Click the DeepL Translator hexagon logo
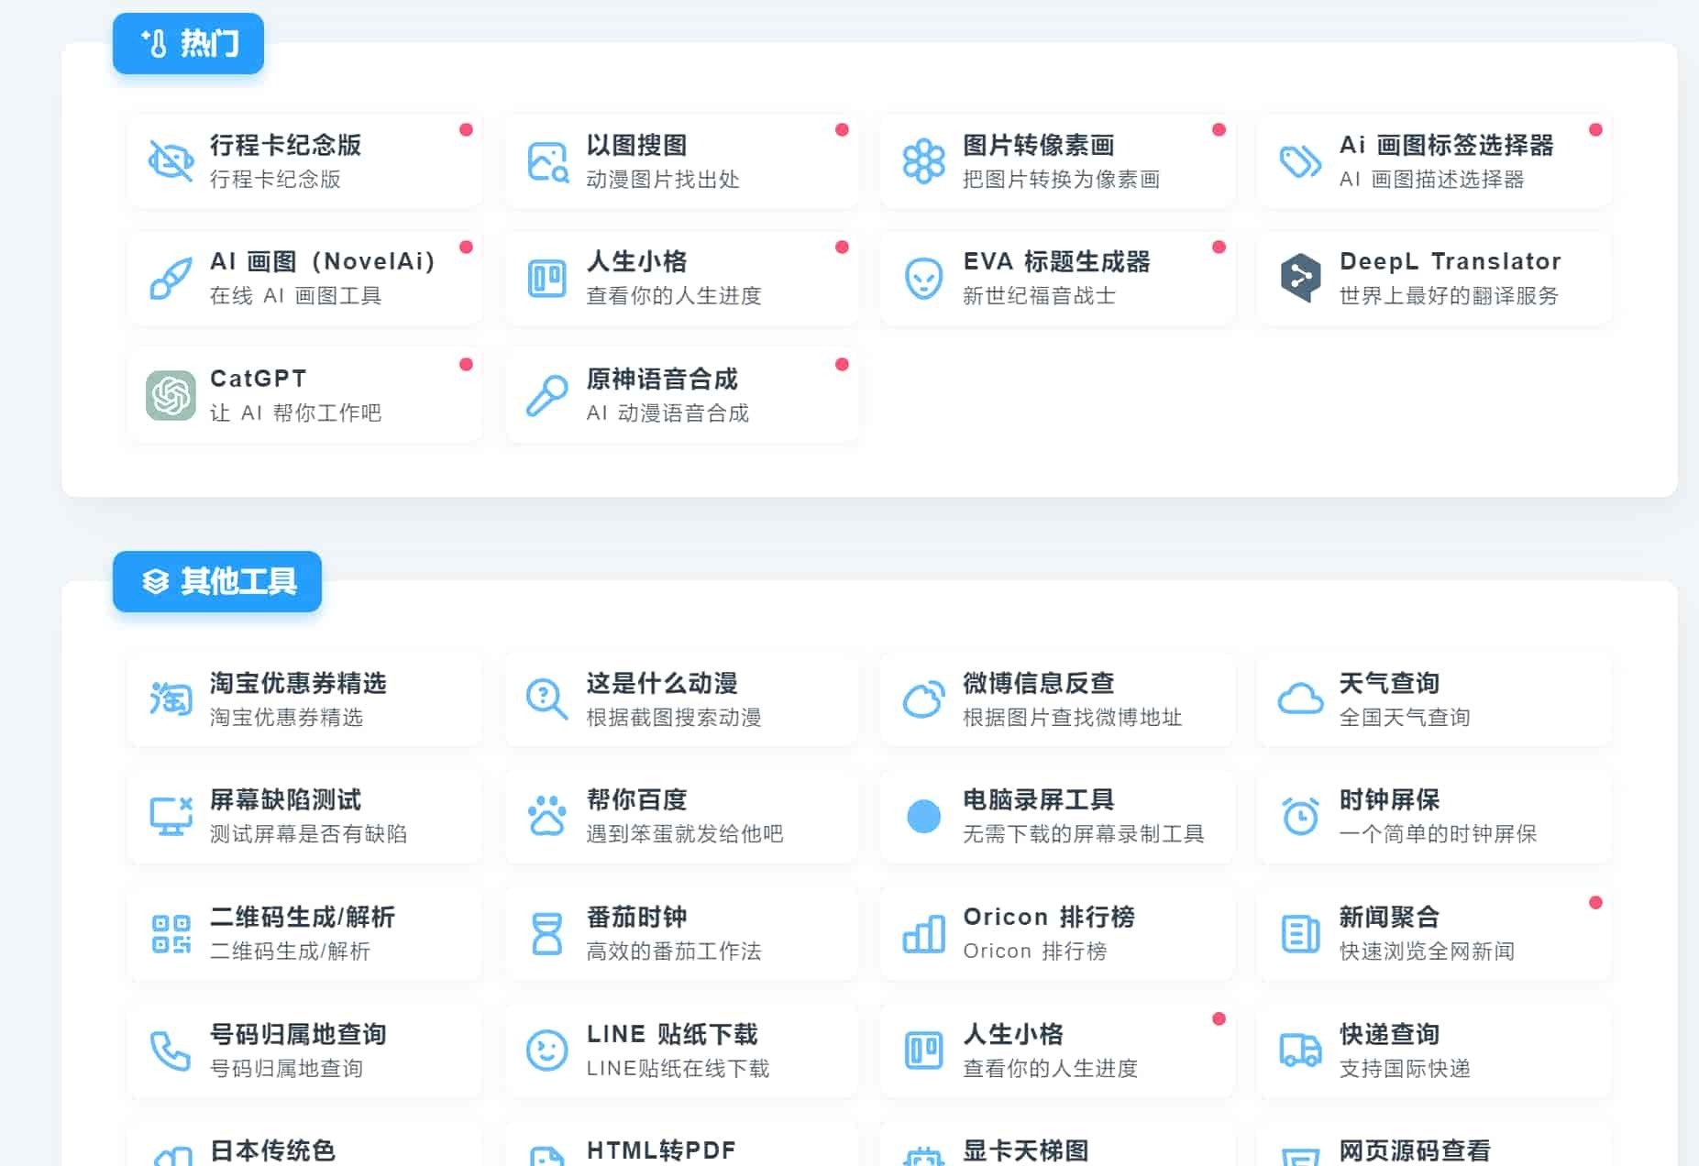Screen dimensions: 1699x1166 click(1300, 278)
